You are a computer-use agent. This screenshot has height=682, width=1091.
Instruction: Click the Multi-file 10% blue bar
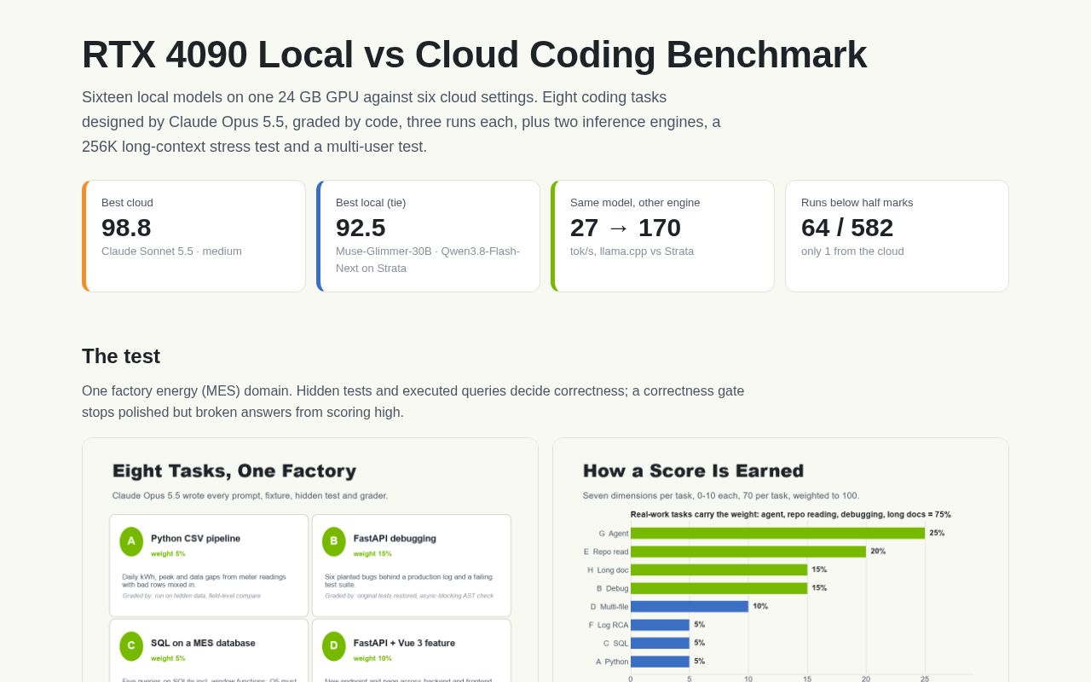point(690,606)
